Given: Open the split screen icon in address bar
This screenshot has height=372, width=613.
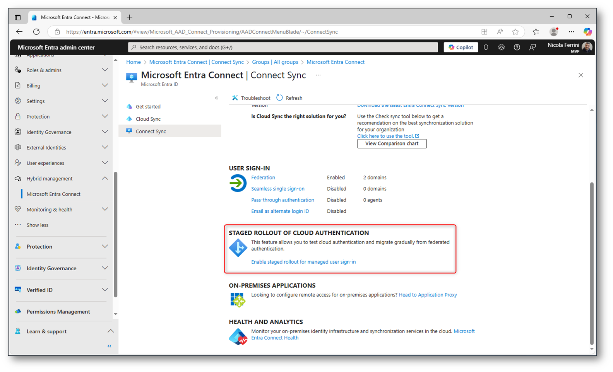Looking at the screenshot, I should [484, 32].
